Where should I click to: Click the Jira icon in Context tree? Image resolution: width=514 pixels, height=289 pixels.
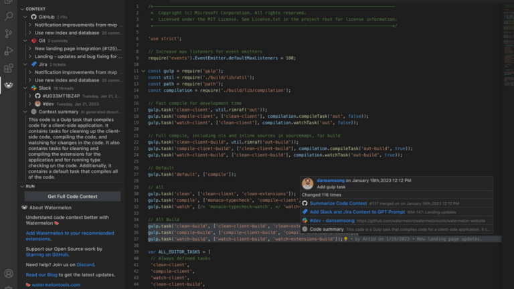coord(33,64)
